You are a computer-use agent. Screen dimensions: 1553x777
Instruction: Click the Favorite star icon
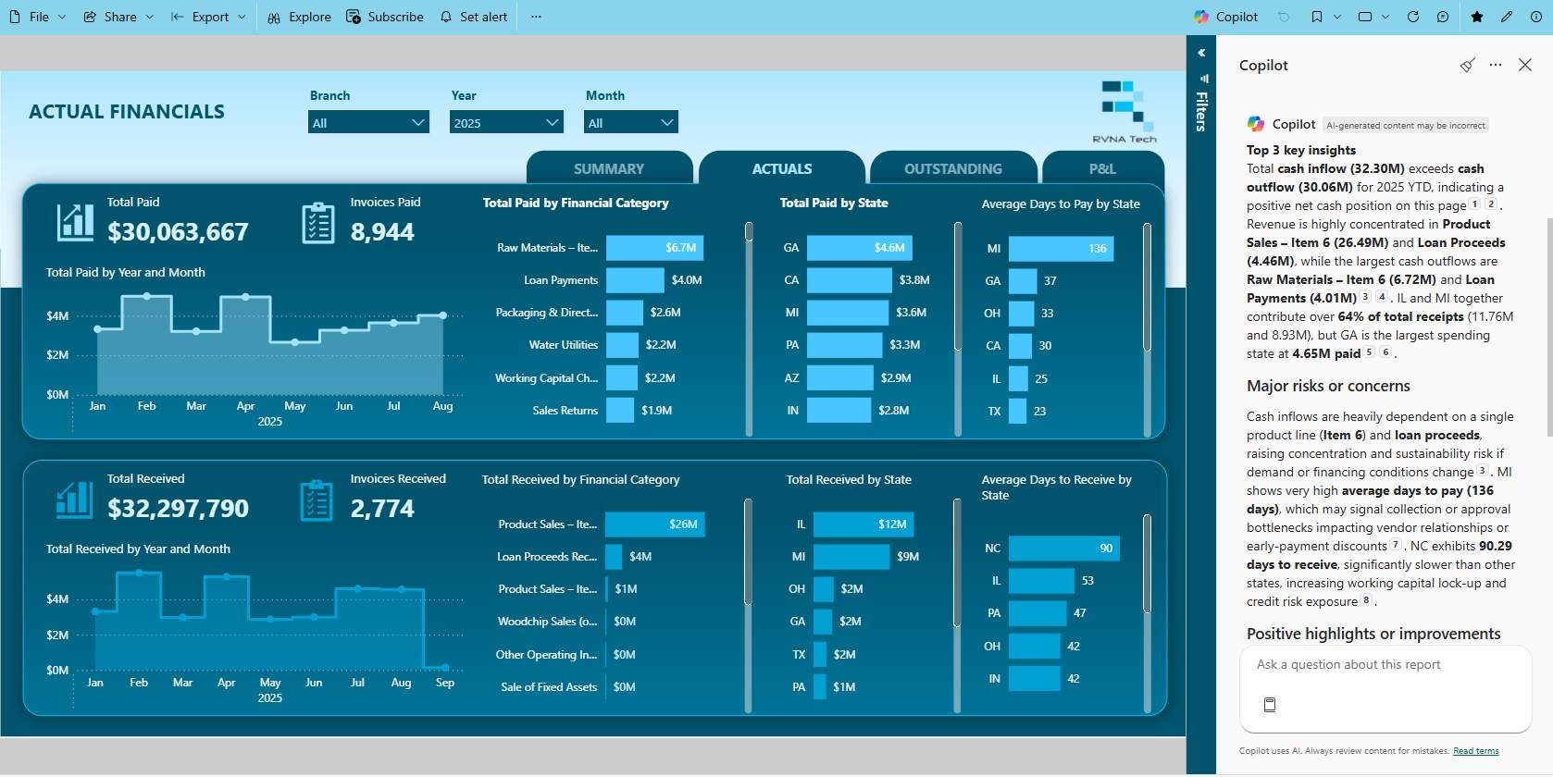tap(1476, 17)
